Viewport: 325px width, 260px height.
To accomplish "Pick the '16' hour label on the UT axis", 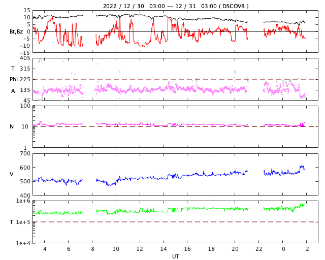I will pos(187,249).
